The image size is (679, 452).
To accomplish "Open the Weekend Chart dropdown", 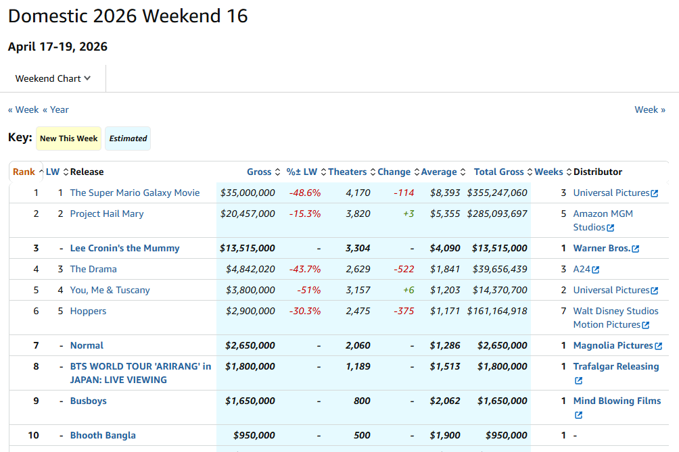I will coord(53,78).
